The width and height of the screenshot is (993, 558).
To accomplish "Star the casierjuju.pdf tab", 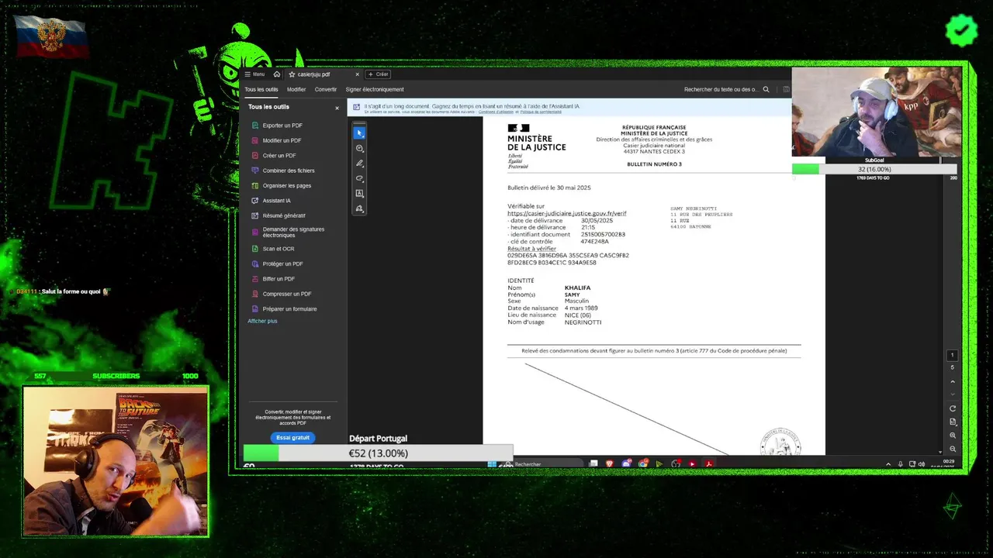I will click(x=292, y=74).
